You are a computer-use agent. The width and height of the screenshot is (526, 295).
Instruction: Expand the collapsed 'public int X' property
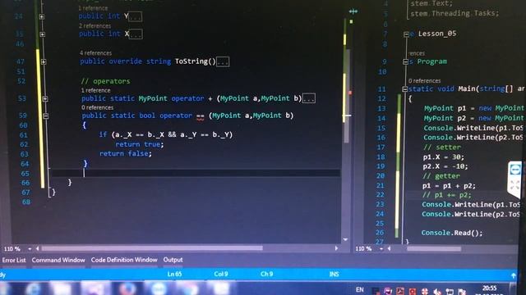click(x=42, y=34)
